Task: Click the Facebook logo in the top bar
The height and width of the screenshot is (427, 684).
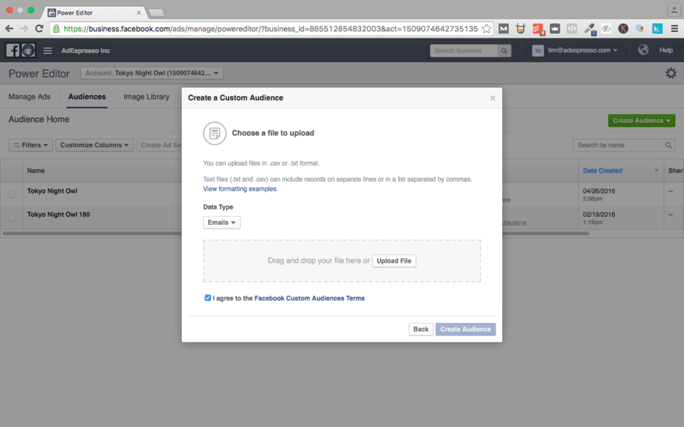Action: point(12,50)
